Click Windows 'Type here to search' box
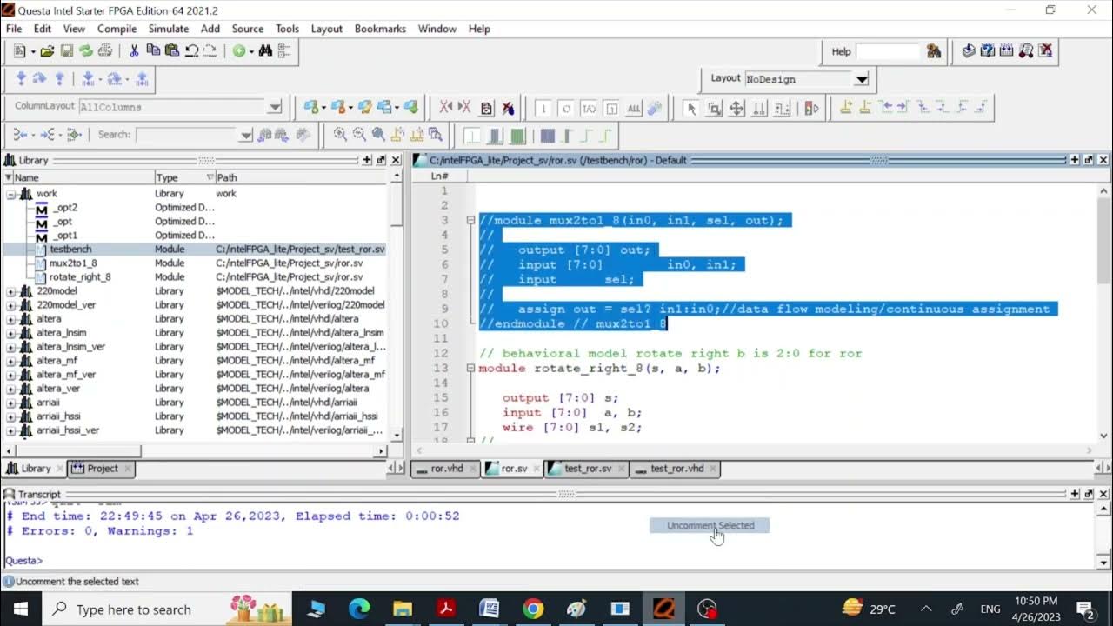 [x=167, y=609]
